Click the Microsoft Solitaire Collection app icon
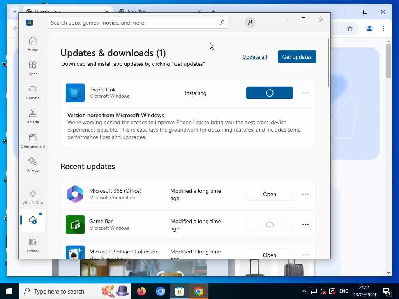Screen dimensions: 399x299 click(x=75, y=252)
